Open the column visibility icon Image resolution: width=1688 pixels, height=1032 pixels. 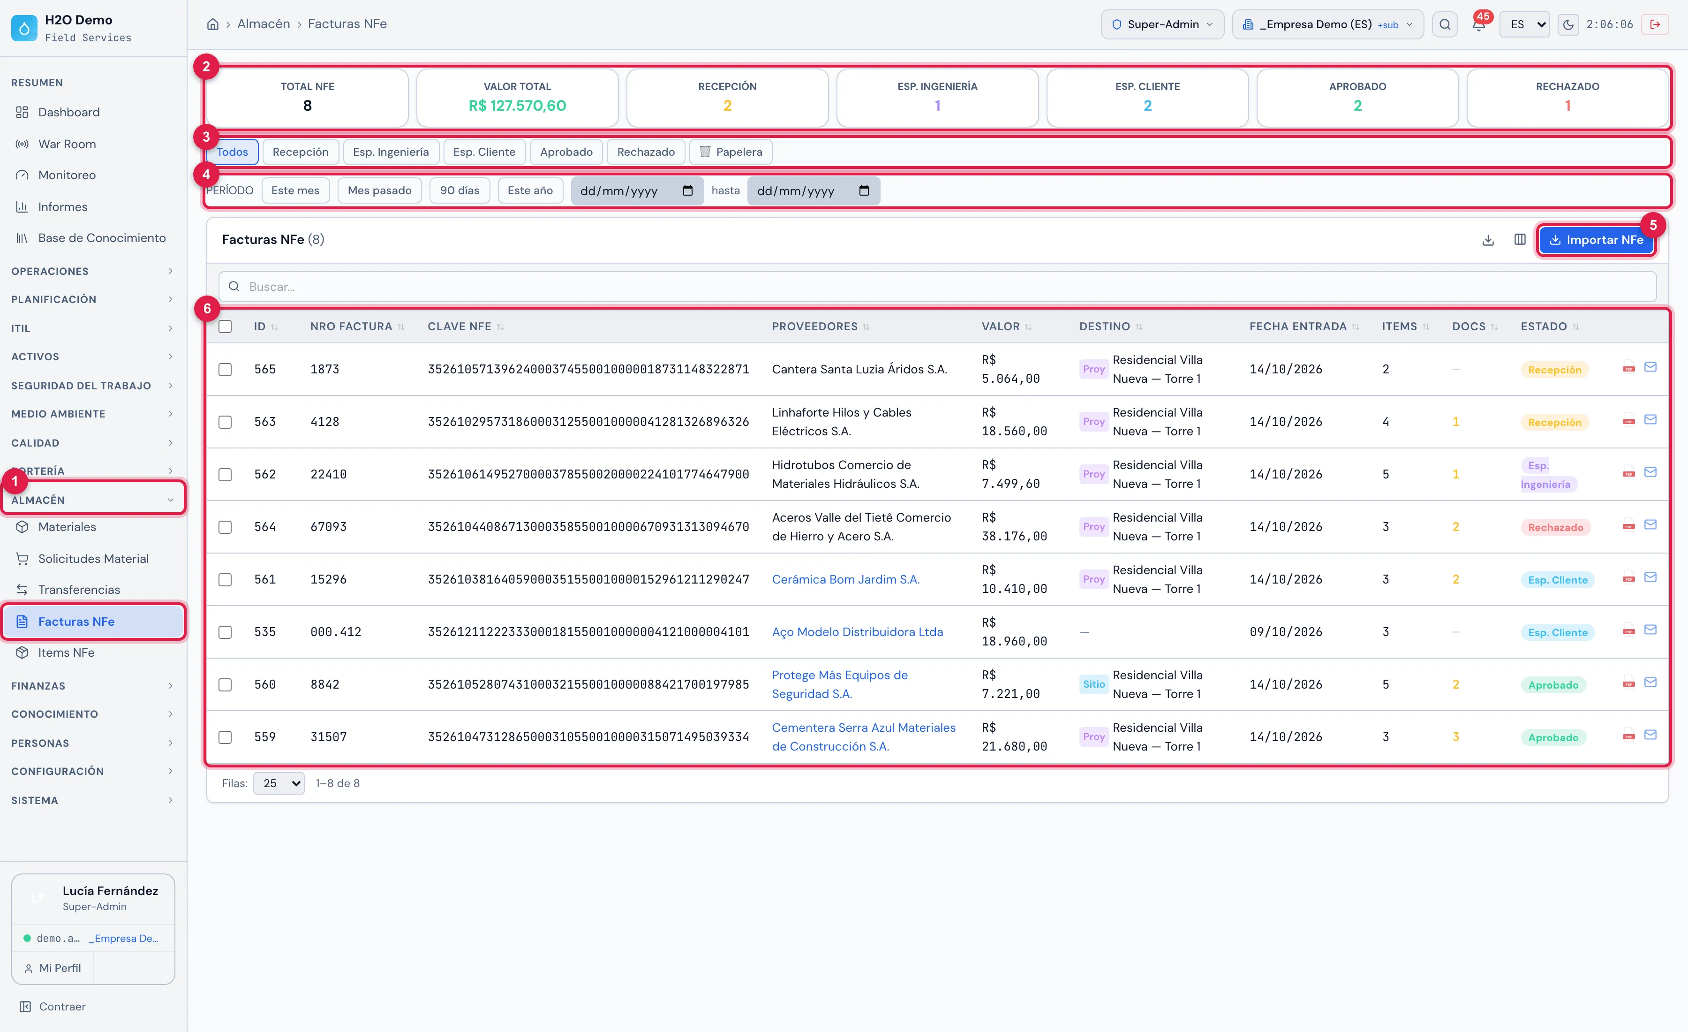[1520, 240]
